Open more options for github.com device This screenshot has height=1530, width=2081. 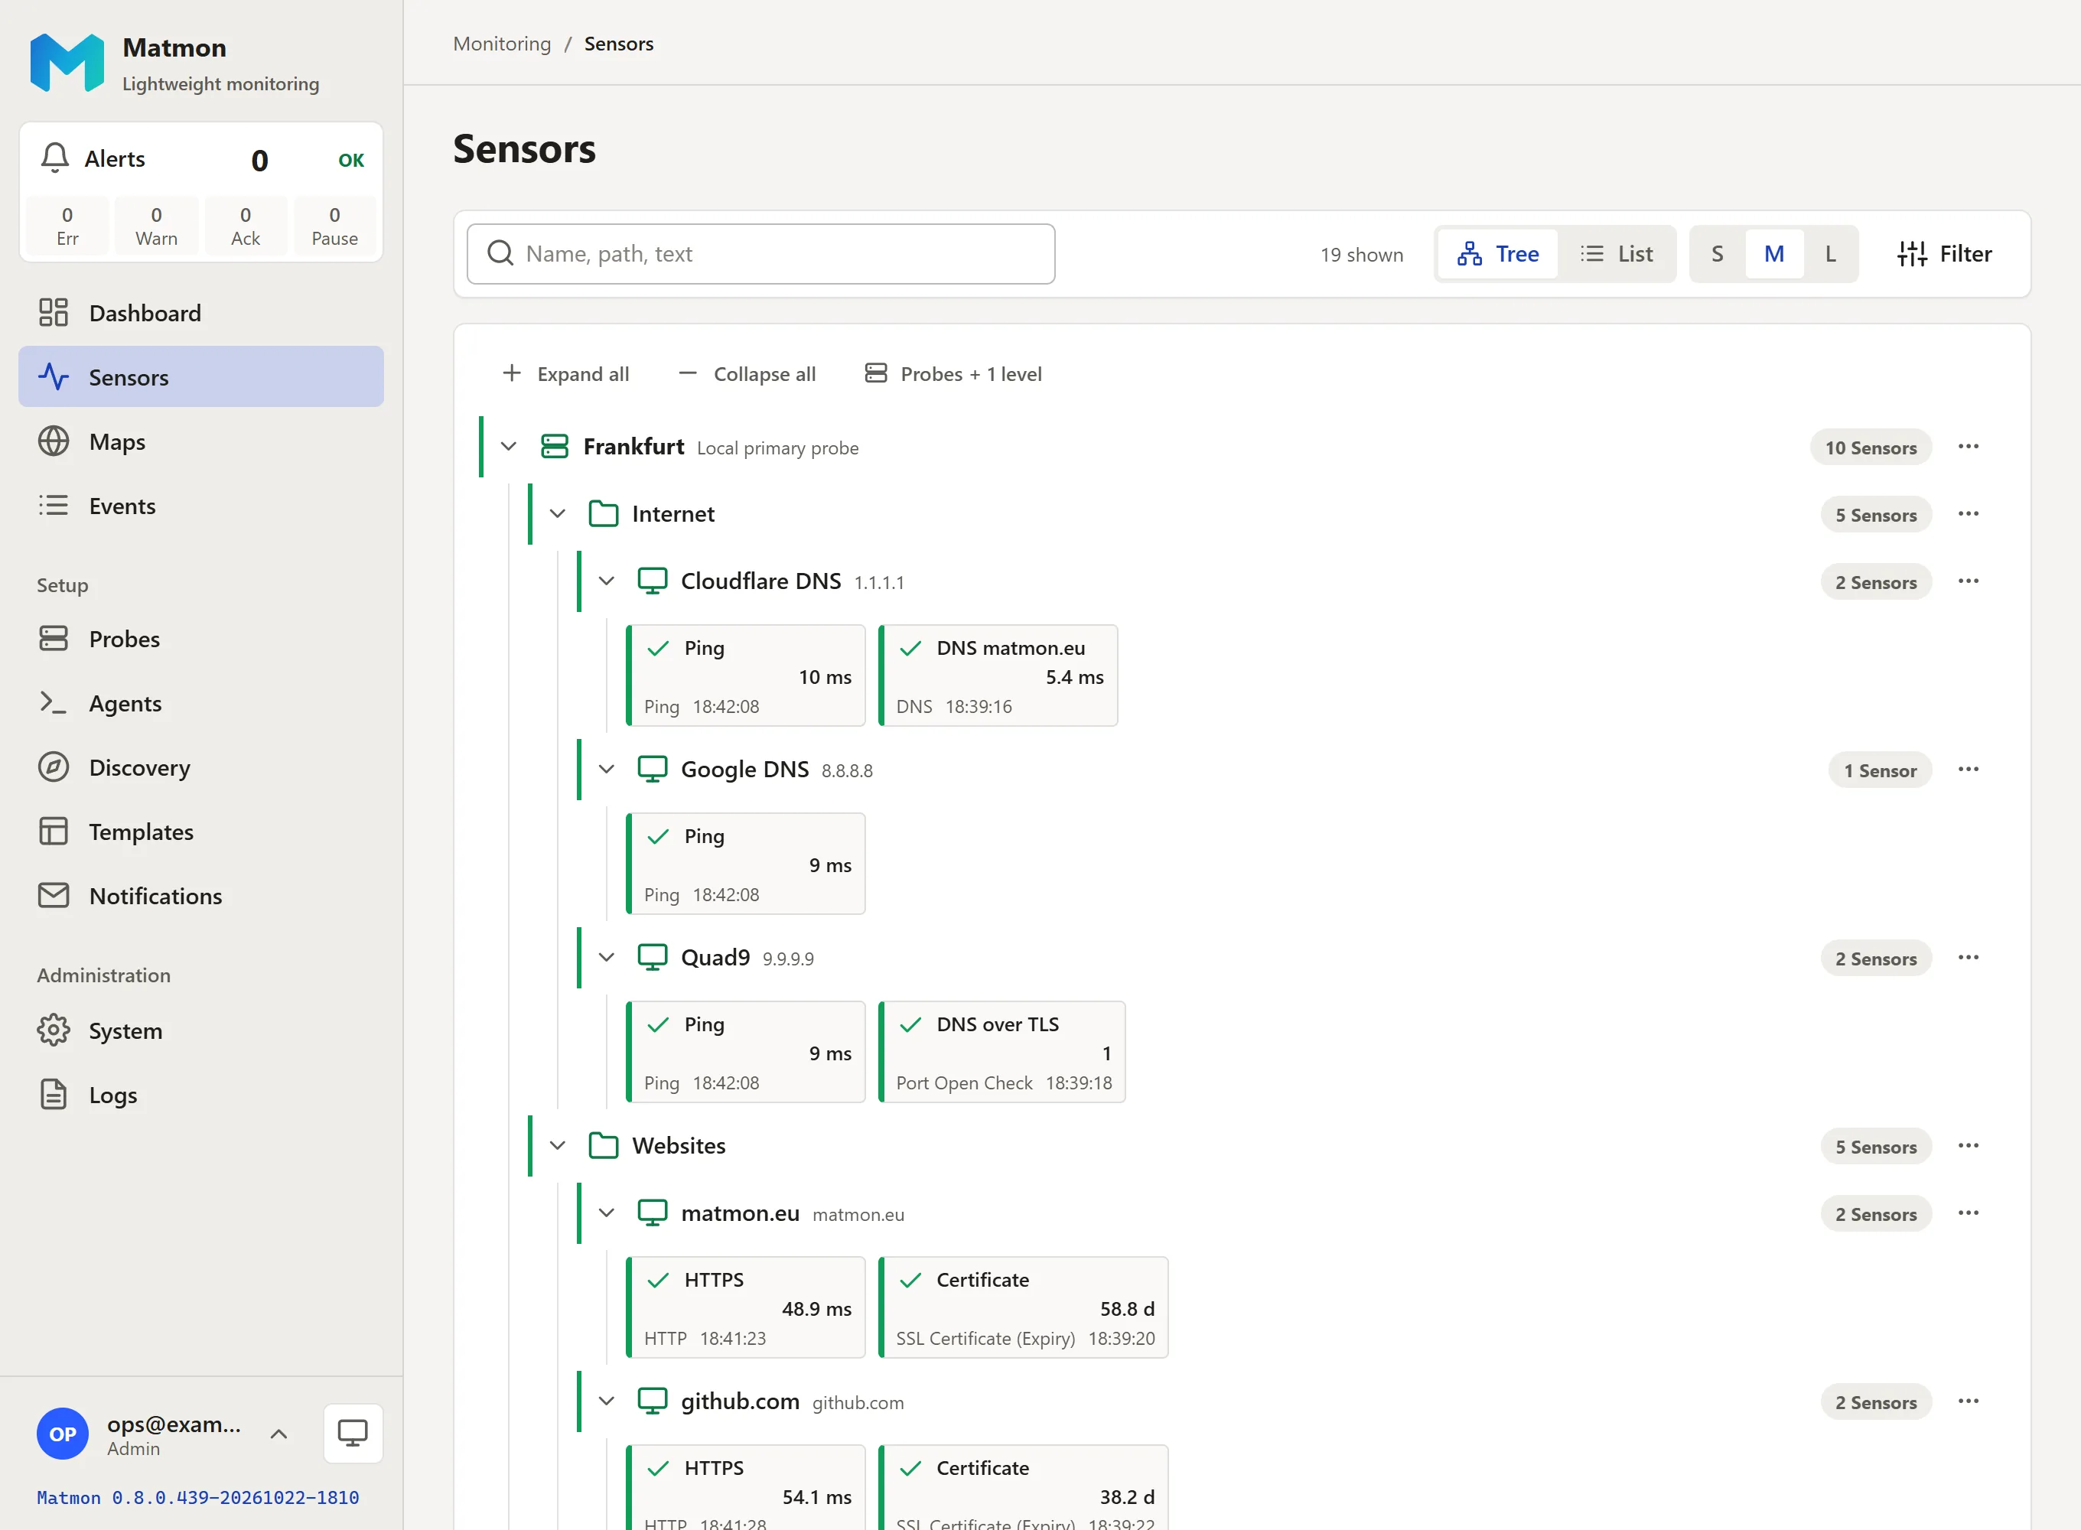click(x=1968, y=1402)
